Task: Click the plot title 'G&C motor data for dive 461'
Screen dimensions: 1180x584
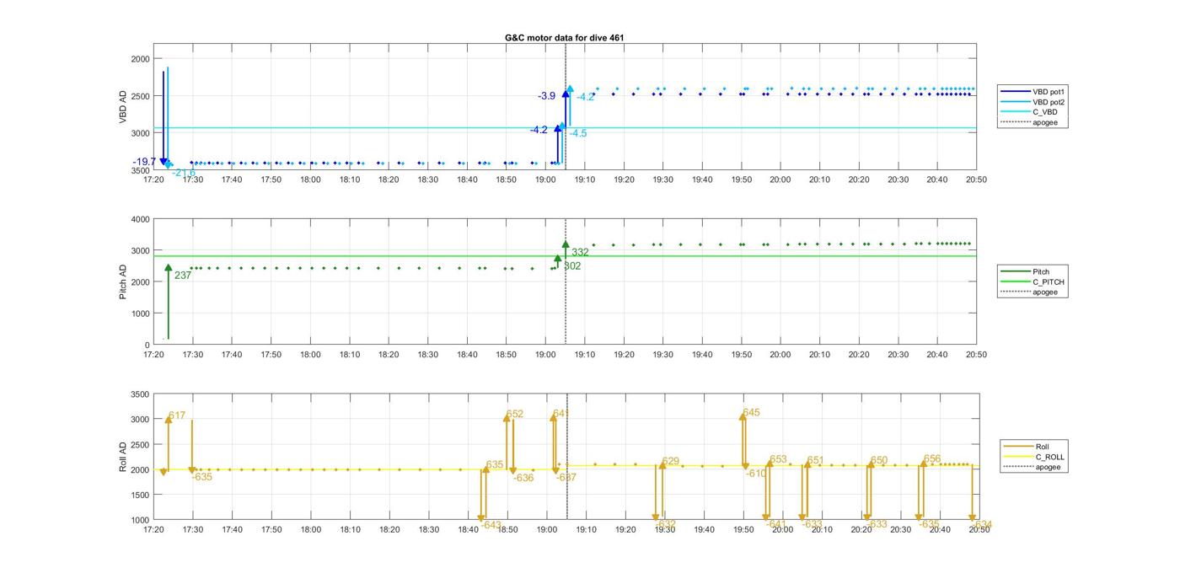Action: [565, 38]
